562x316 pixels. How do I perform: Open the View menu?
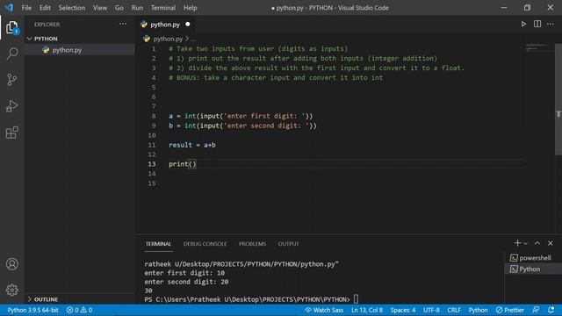click(100, 8)
